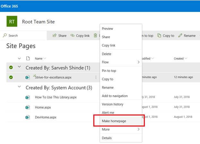Select Pin to top in context menu
This screenshot has height=144, width=200.
tap(121, 71)
